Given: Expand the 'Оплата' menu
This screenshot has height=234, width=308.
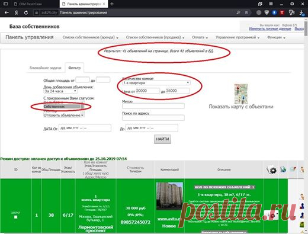Looking at the screenshot, I should point(200,37).
